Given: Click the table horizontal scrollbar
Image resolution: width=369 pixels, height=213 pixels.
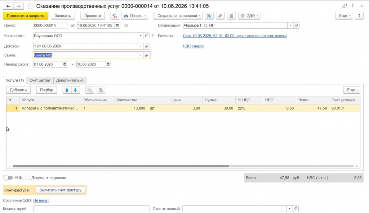Looking at the screenshot, I should 121,166.
